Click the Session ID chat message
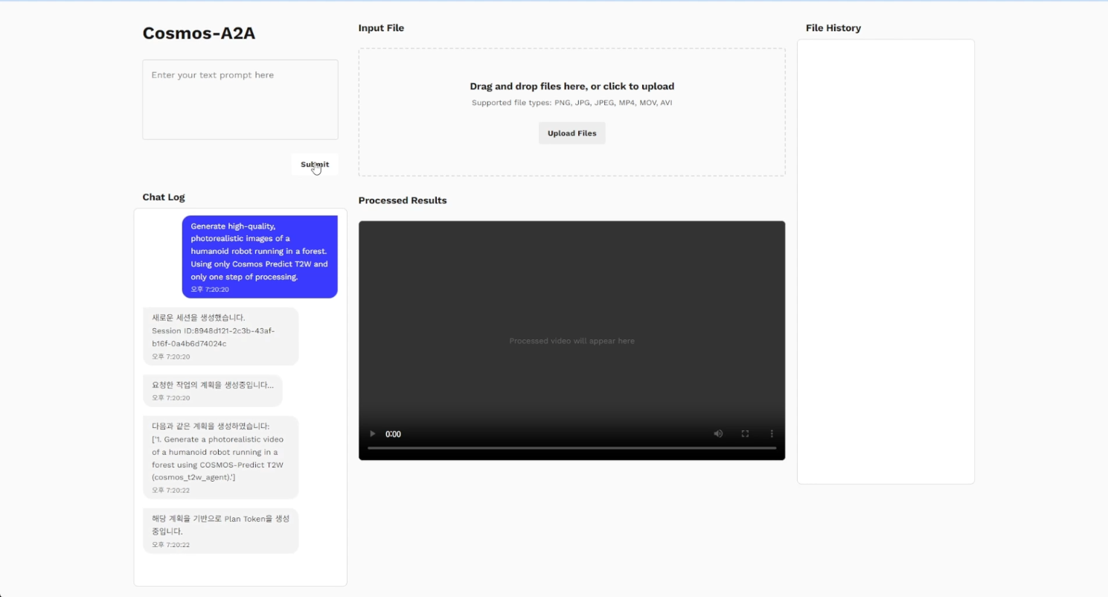 [x=220, y=336]
